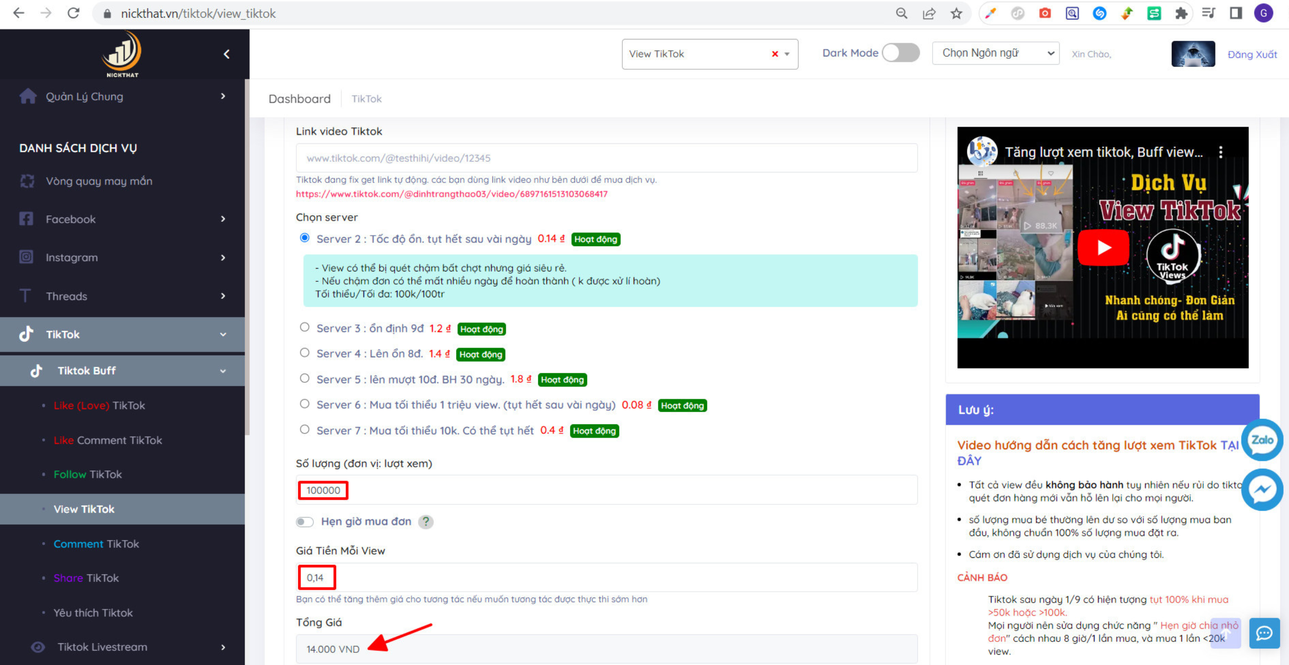This screenshot has height=665, width=1289.
Task: Click the share page icon
Action: point(929,14)
